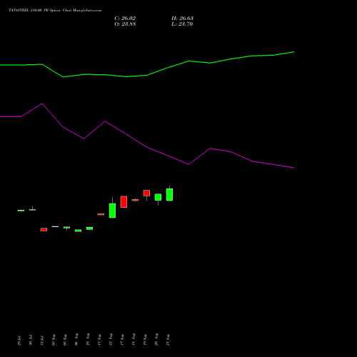Click the '30 Jul' date axis label
Image resolution: width=357 pixels, height=357 pixels.
click(31, 340)
